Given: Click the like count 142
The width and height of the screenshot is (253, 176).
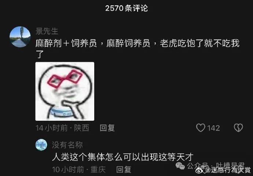Looking at the screenshot, I should [x=213, y=128].
